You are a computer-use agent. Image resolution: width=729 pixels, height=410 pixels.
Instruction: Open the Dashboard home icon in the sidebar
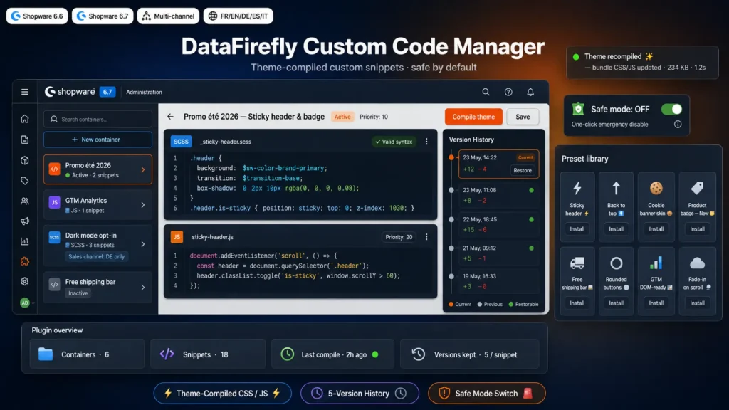click(25, 119)
